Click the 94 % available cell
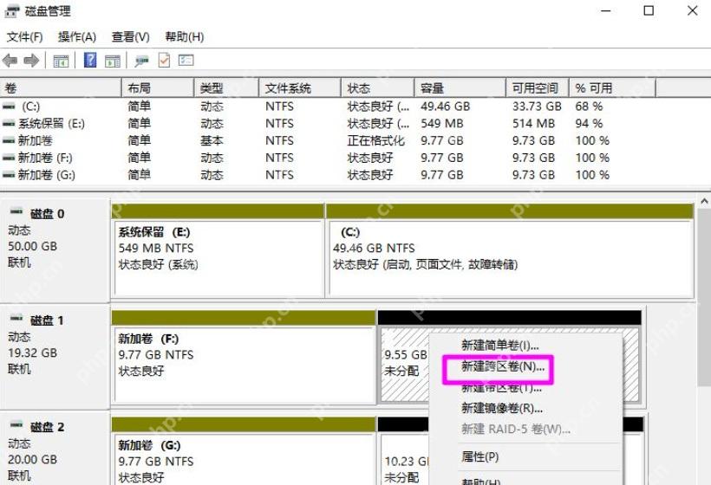This screenshot has height=485, width=711. click(x=589, y=124)
